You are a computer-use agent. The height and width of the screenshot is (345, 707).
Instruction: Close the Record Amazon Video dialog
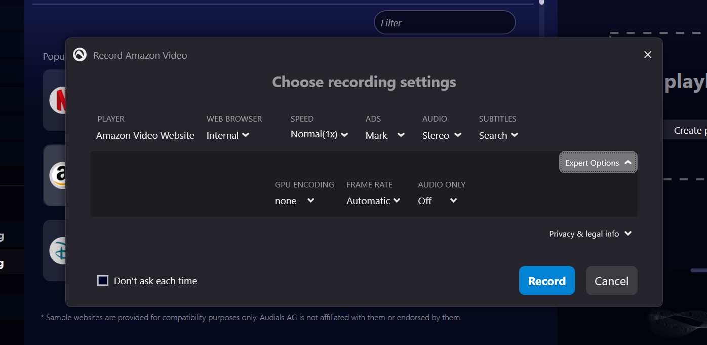[x=647, y=55]
